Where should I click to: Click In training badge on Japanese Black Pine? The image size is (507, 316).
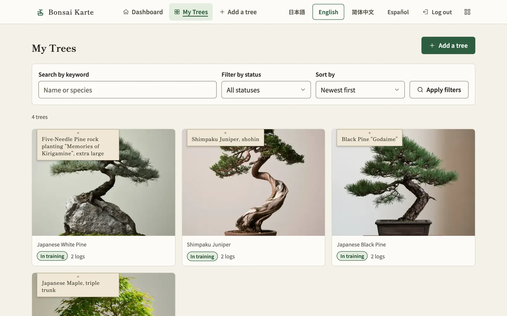pos(352,256)
